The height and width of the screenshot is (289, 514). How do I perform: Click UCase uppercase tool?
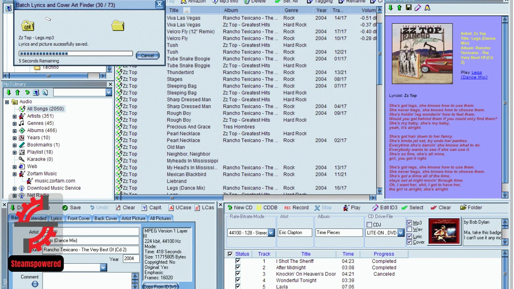179,208
